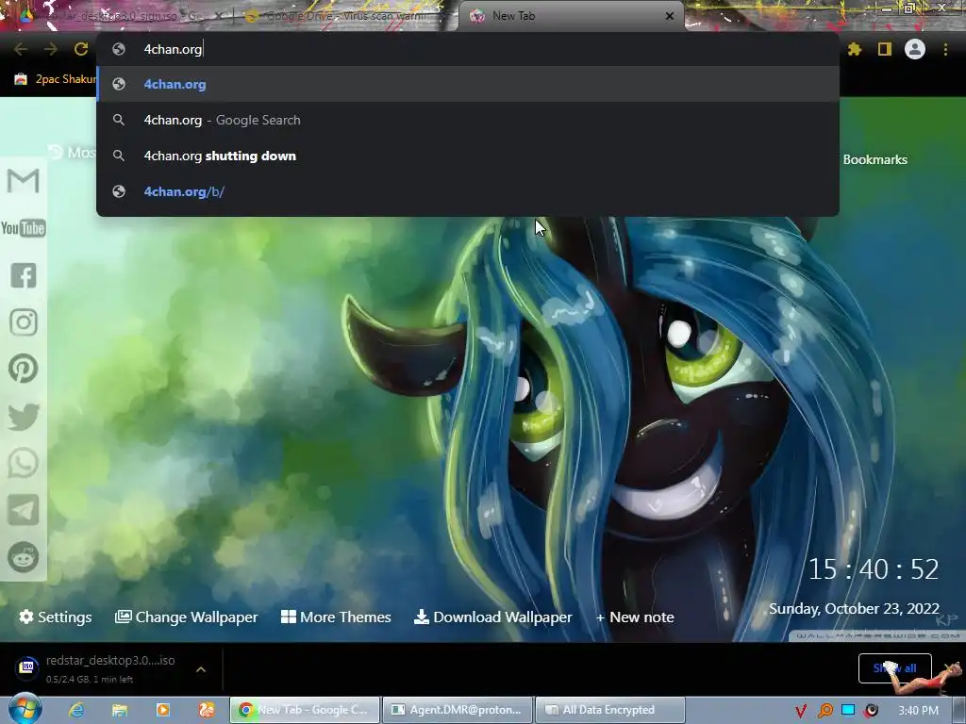Expand the redstar_desktop download options chevron
The height and width of the screenshot is (724, 966).
pos(201,669)
